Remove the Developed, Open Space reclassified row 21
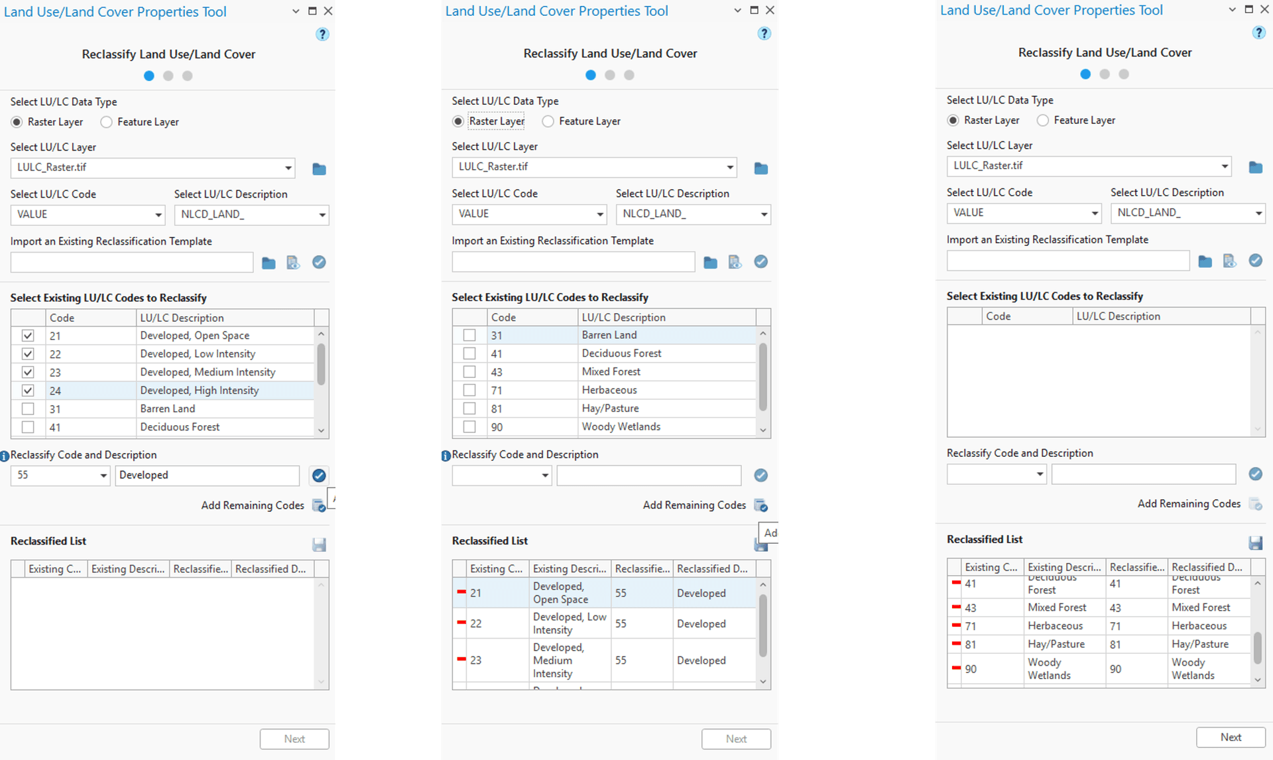The image size is (1273, 760). [461, 592]
